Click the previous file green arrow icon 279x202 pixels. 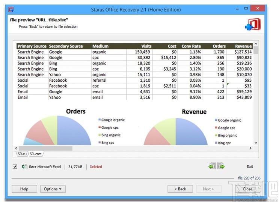(x=212, y=166)
